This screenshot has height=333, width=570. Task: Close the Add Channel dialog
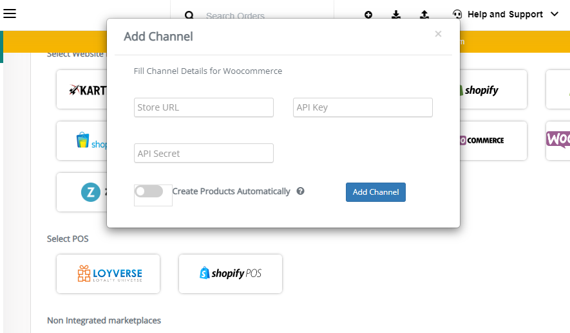[x=438, y=33]
